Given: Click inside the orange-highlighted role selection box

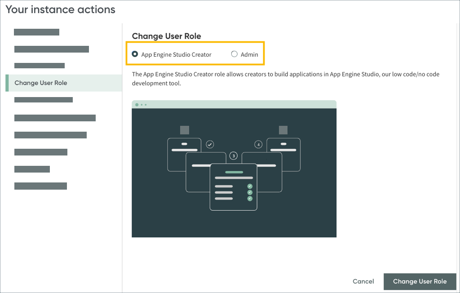Looking at the screenshot, I should click(x=195, y=53).
